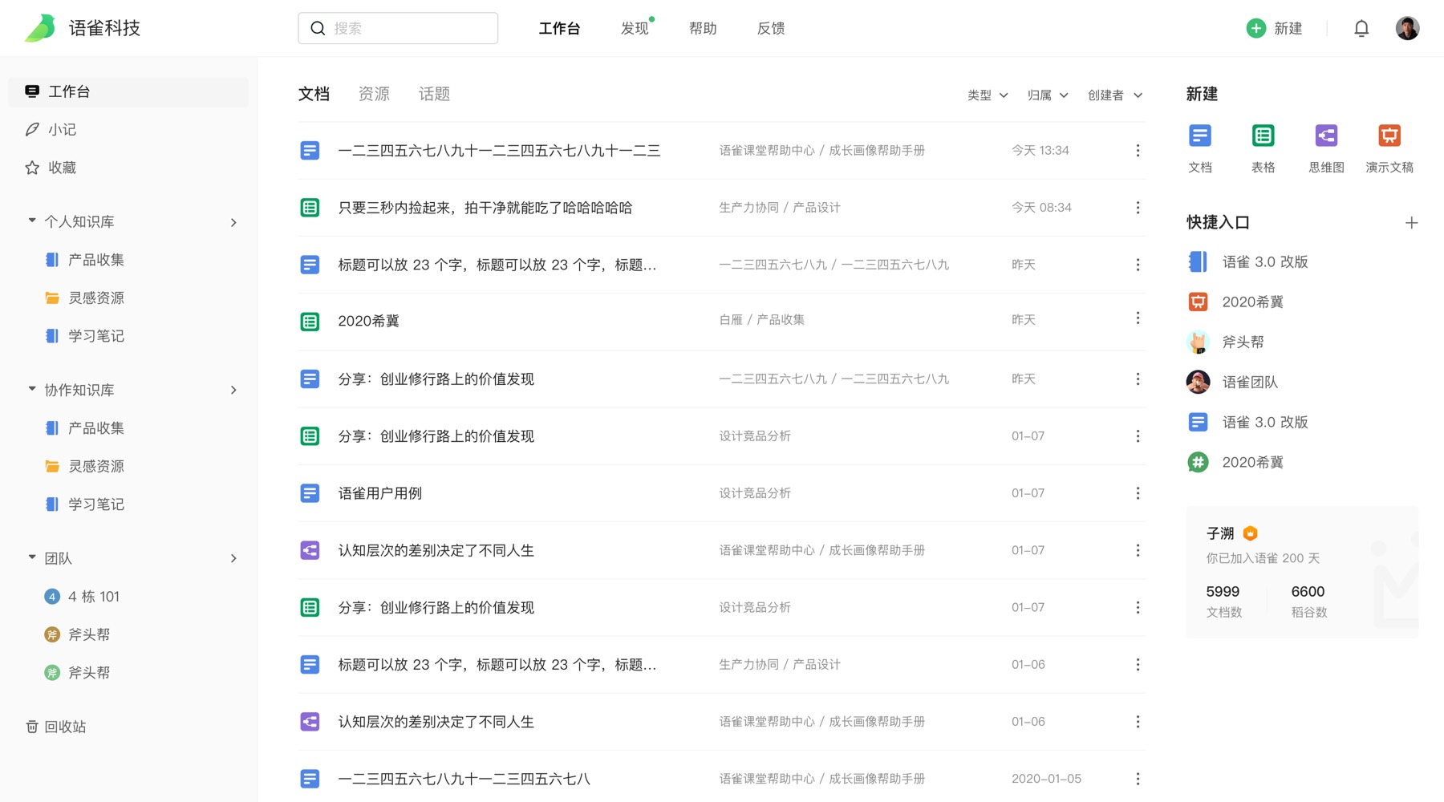The image size is (1444, 802).
Task: Create a new 思维图 mind map
Action: pos(1326,148)
